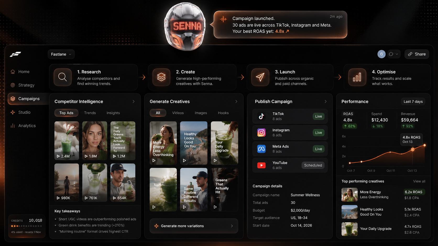
Task: Go to Analytics in sidebar
Action: pos(23,126)
